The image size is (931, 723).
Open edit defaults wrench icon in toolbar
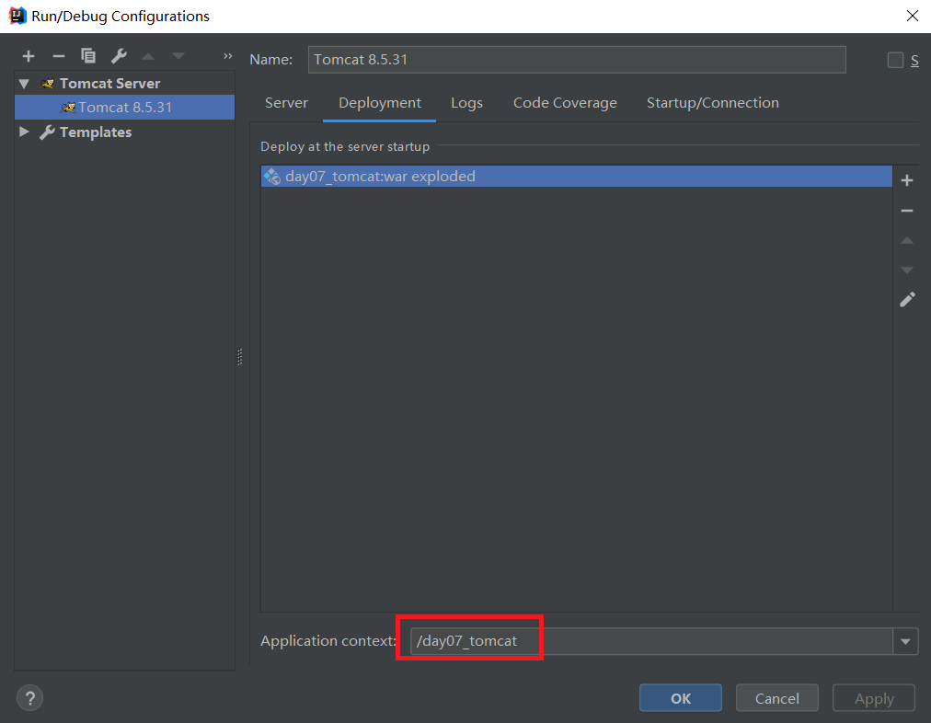click(x=119, y=56)
